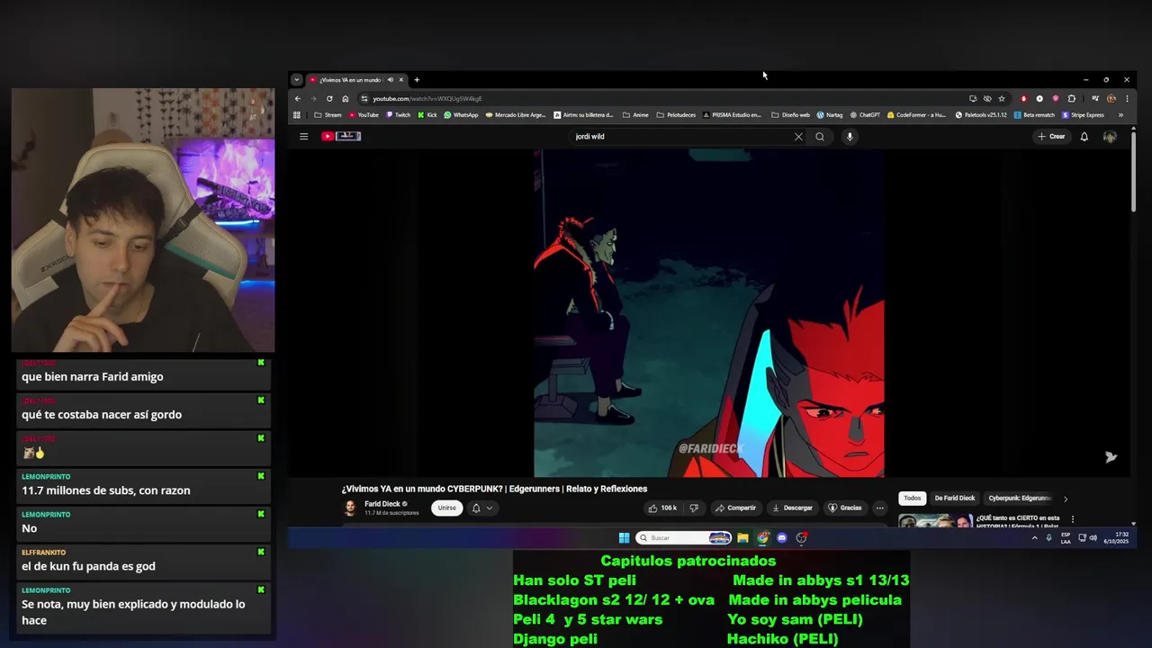Open the Chrome profile avatar
The width and height of the screenshot is (1152, 648).
(x=1111, y=98)
